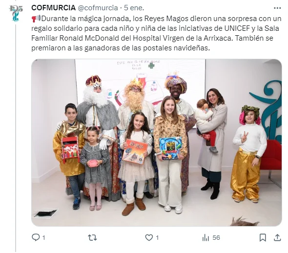Open the COFMURCIA profile avatar
288x253 pixels.
pos(16,13)
